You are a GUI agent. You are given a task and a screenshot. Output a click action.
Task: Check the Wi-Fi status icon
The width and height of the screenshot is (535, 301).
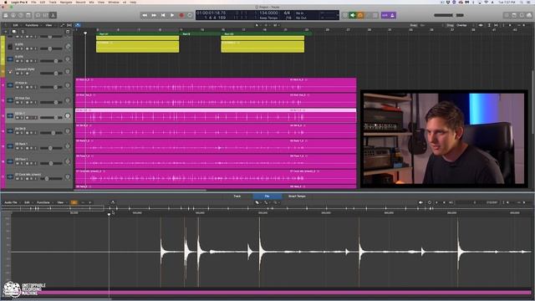(x=487, y=2)
